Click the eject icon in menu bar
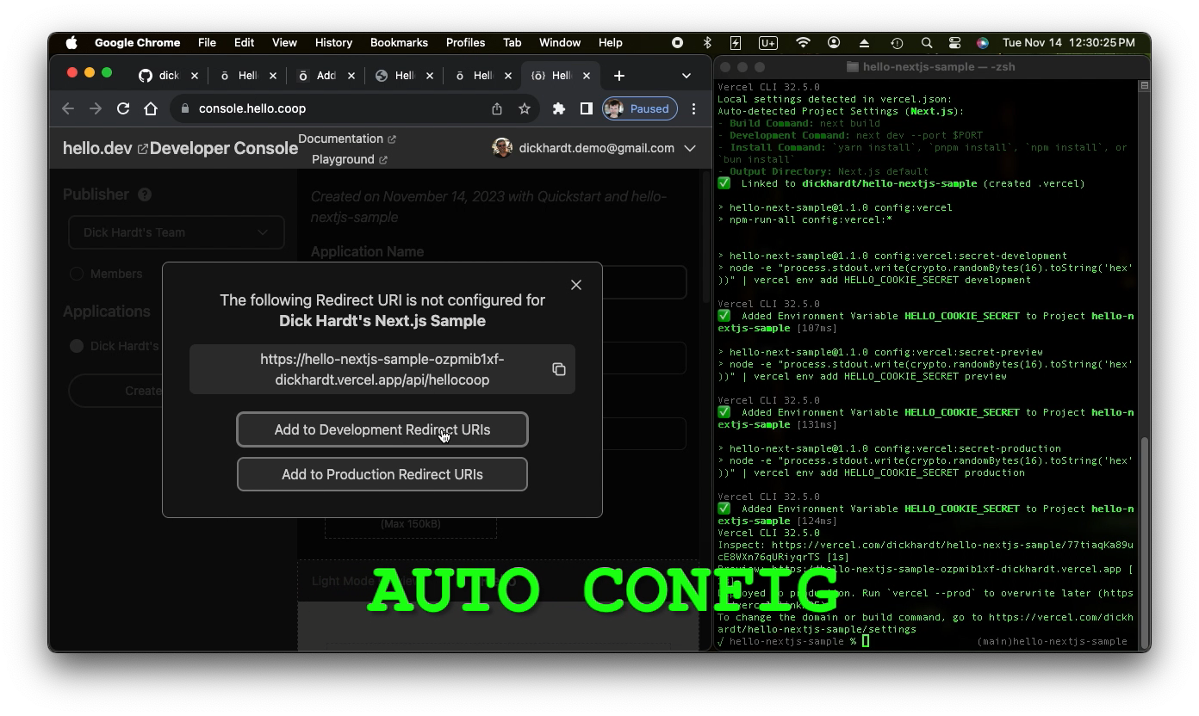The height and width of the screenshot is (716, 1199). pos(864,42)
